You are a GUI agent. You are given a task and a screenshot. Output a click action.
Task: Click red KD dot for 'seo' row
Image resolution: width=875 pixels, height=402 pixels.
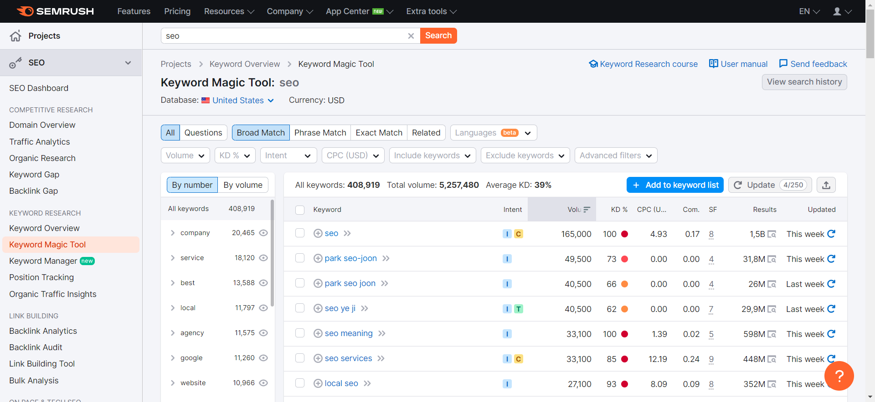[x=625, y=234]
